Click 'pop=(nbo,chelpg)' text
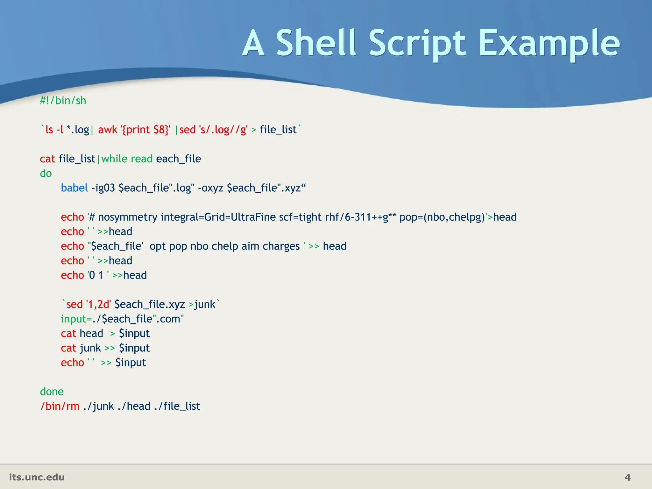The image size is (652, 489). point(442,217)
